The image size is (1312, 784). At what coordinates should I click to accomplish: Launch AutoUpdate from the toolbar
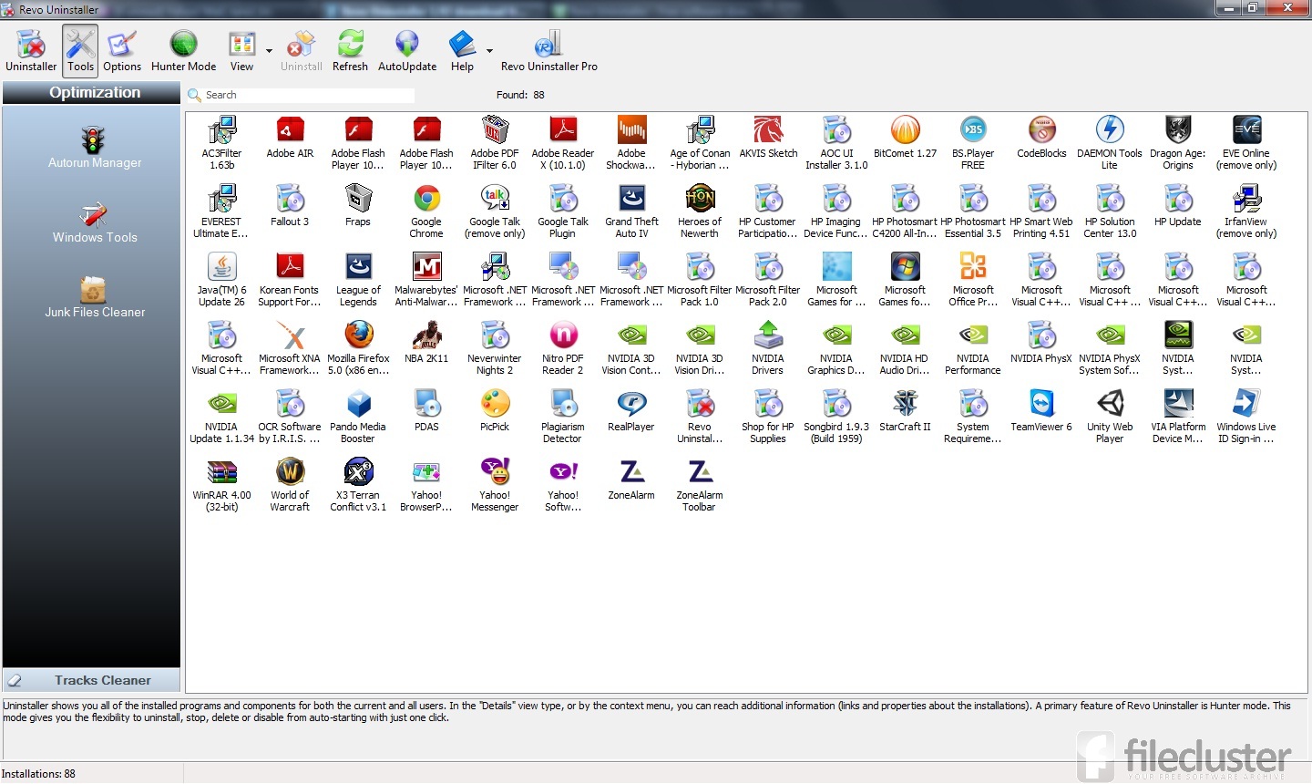[407, 50]
